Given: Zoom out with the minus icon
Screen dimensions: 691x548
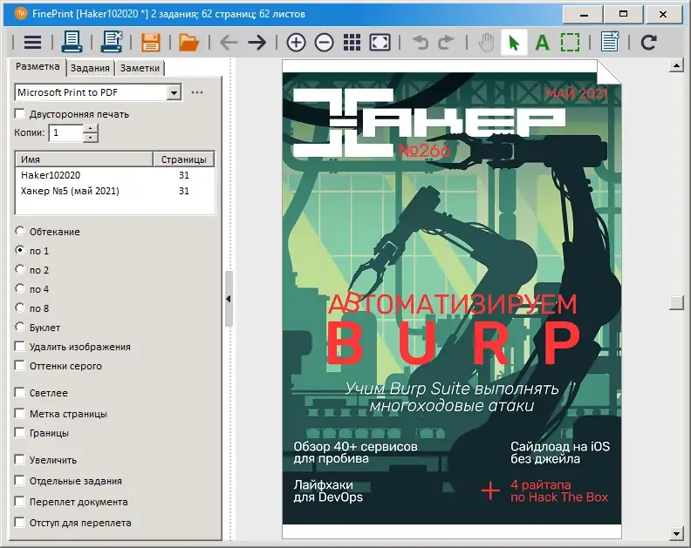Looking at the screenshot, I should [324, 43].
